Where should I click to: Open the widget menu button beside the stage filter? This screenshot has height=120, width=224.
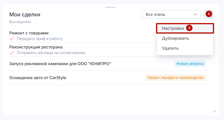[x=208, y=14]
